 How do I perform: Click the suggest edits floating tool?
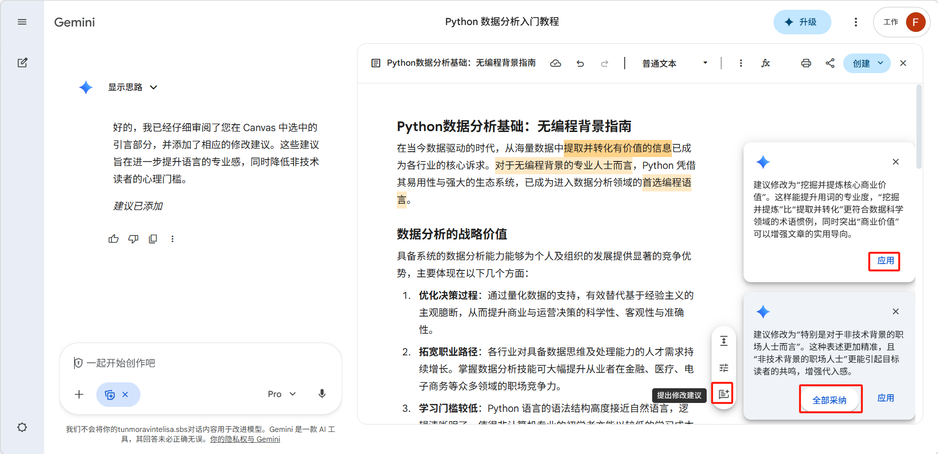click(723, 394)
